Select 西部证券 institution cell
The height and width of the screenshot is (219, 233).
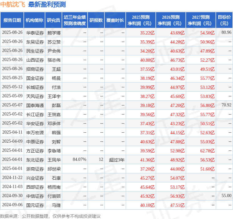pos(35,187)
